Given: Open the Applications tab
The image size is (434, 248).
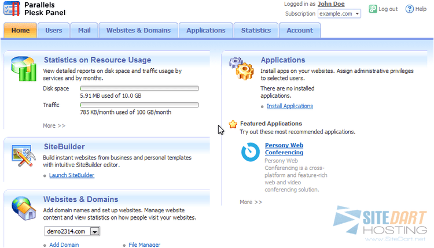Looking at the screenshot, I should pos(205,30).
